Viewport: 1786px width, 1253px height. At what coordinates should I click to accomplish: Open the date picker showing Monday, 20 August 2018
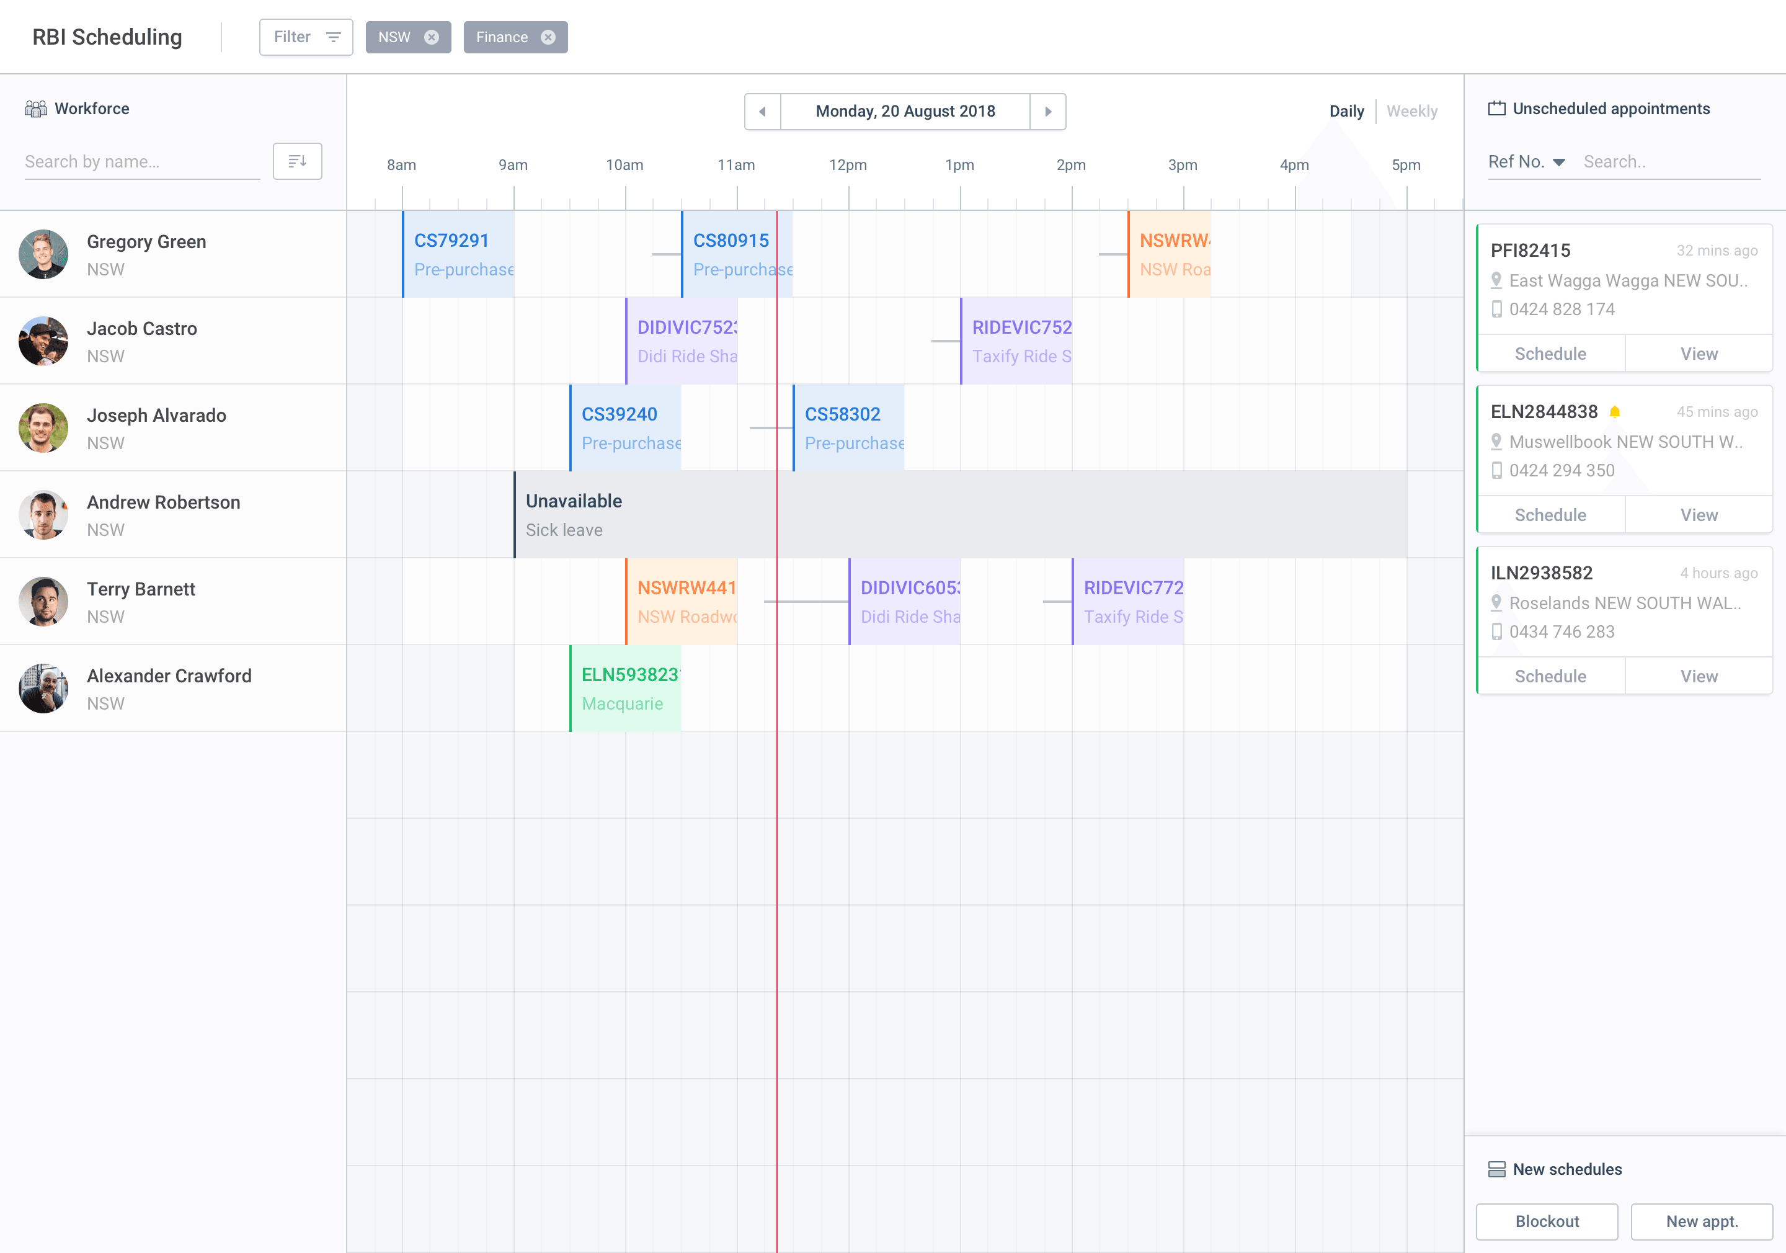pos(905,111)
